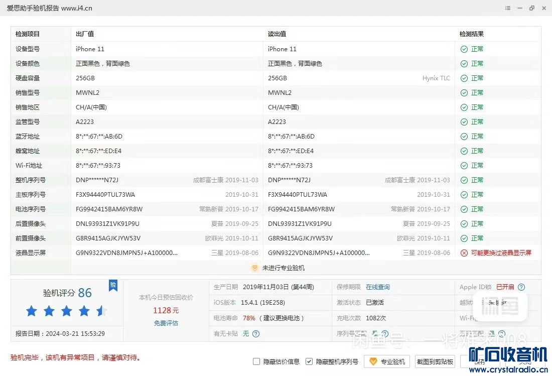This screenshot has width=552, height=376.
Task: Select factory value DNL93931Z1VK91P9U for 后置摄像头
Action: pos(108,224)
